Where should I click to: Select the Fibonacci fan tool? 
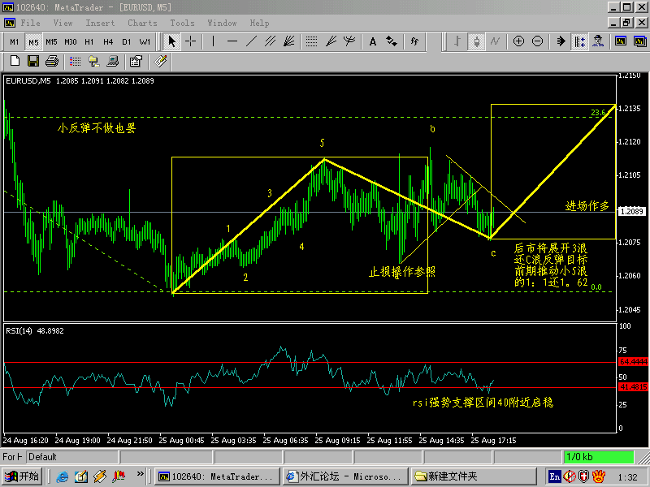331,41
